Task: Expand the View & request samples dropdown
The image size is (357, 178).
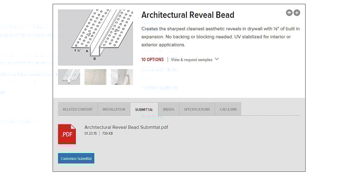Action: 191,60
